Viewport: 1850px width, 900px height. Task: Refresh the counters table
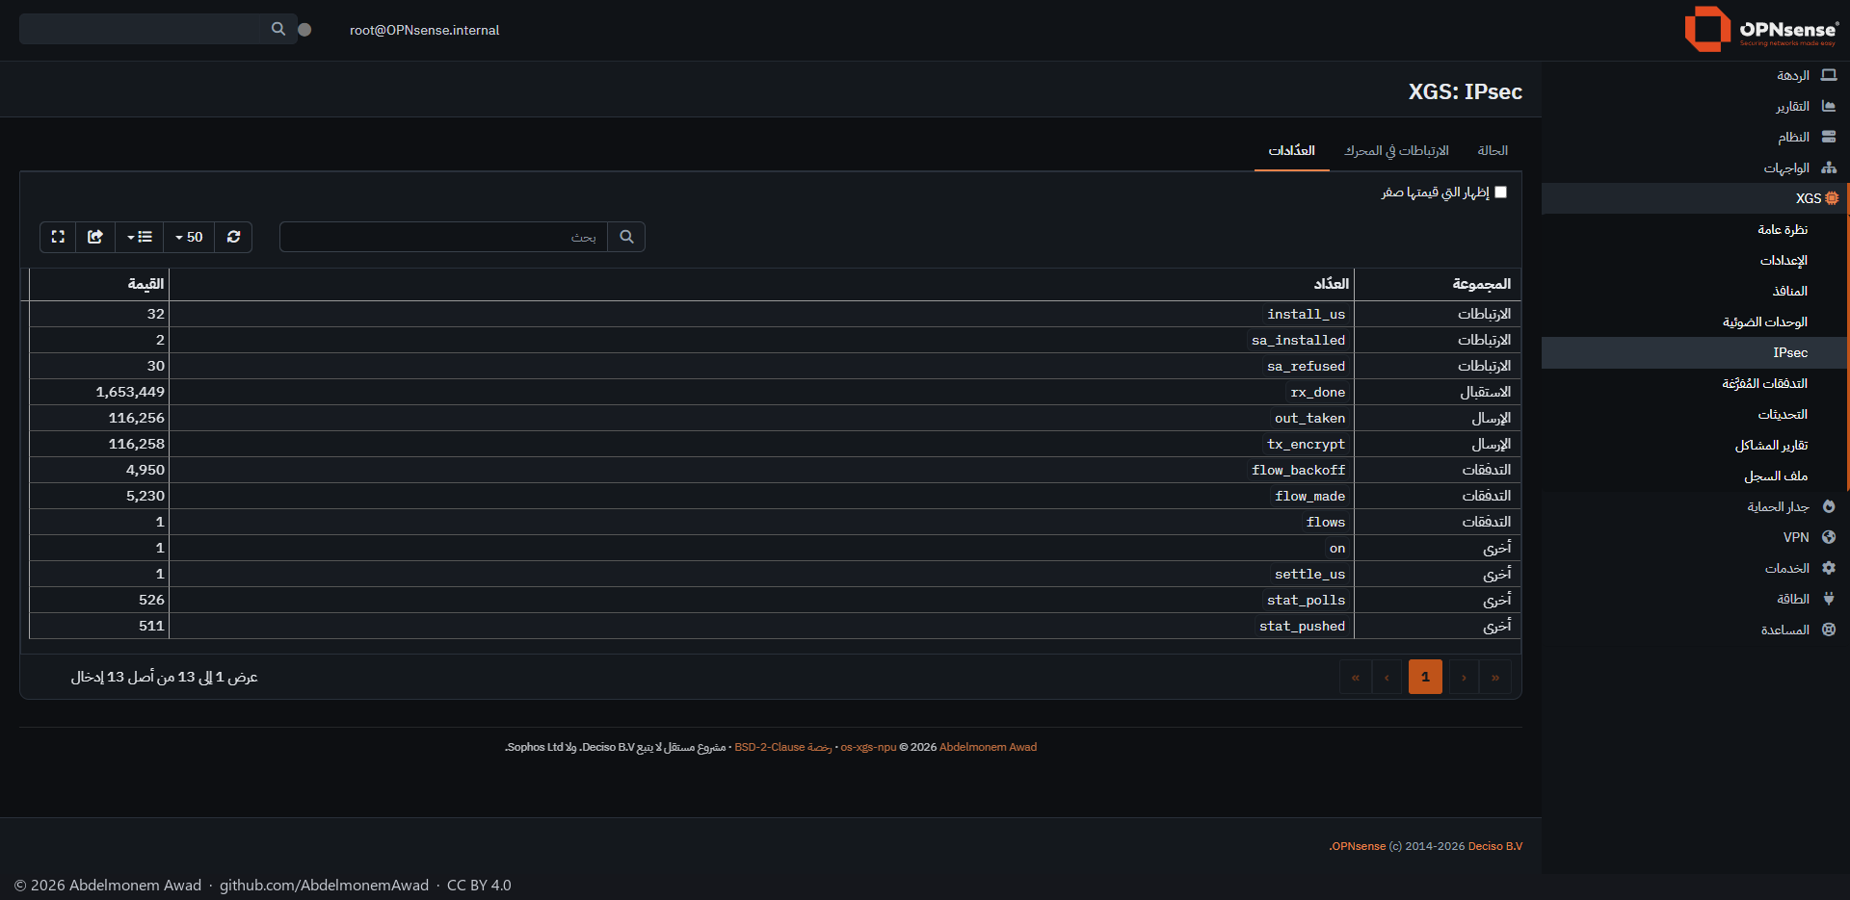click(233, 237)
